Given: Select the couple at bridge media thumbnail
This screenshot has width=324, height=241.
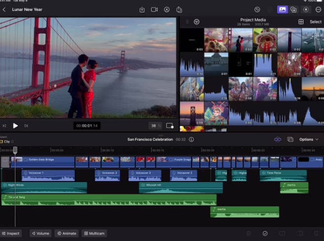Looking at the screenshot, I should pos(240,40).
